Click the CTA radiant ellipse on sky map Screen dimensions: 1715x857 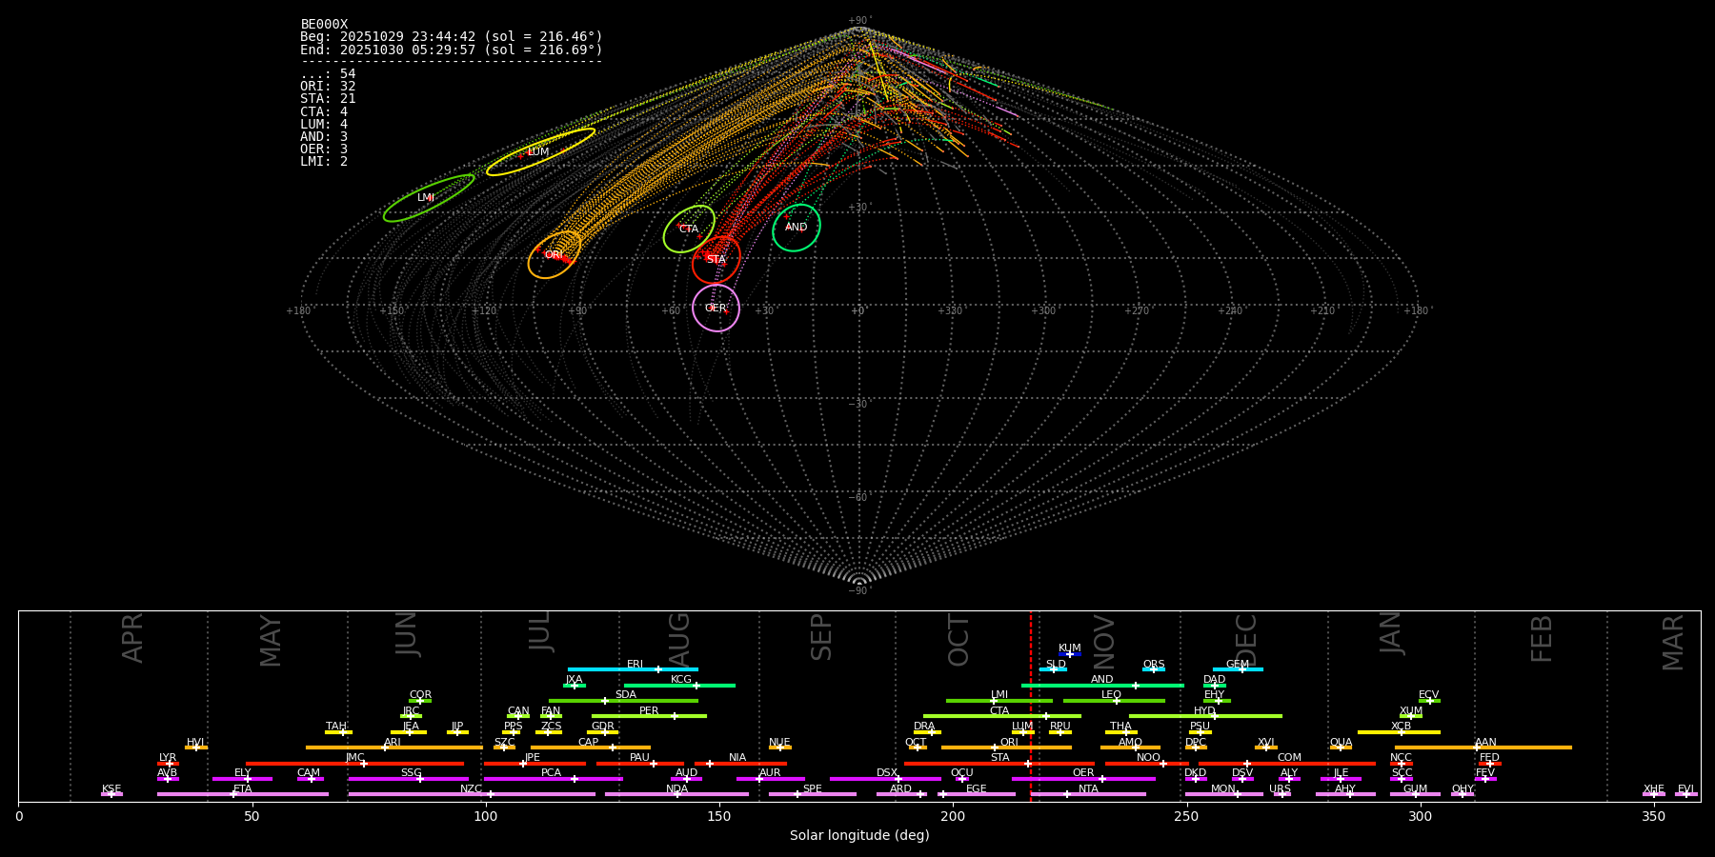(689, 229)
